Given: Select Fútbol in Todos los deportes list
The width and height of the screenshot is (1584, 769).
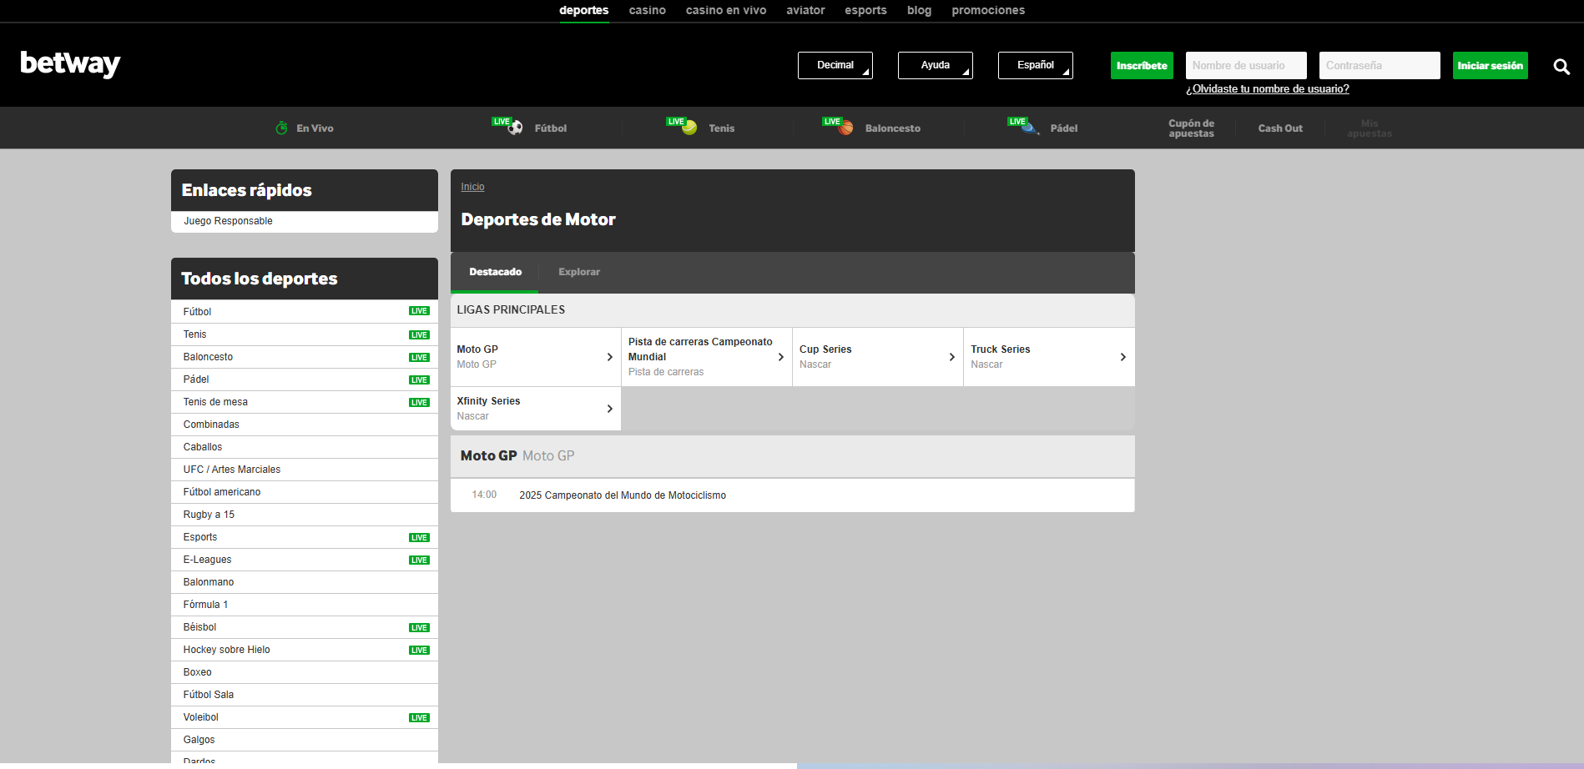Looking at the screenshot, I should [x=305, y=312].
